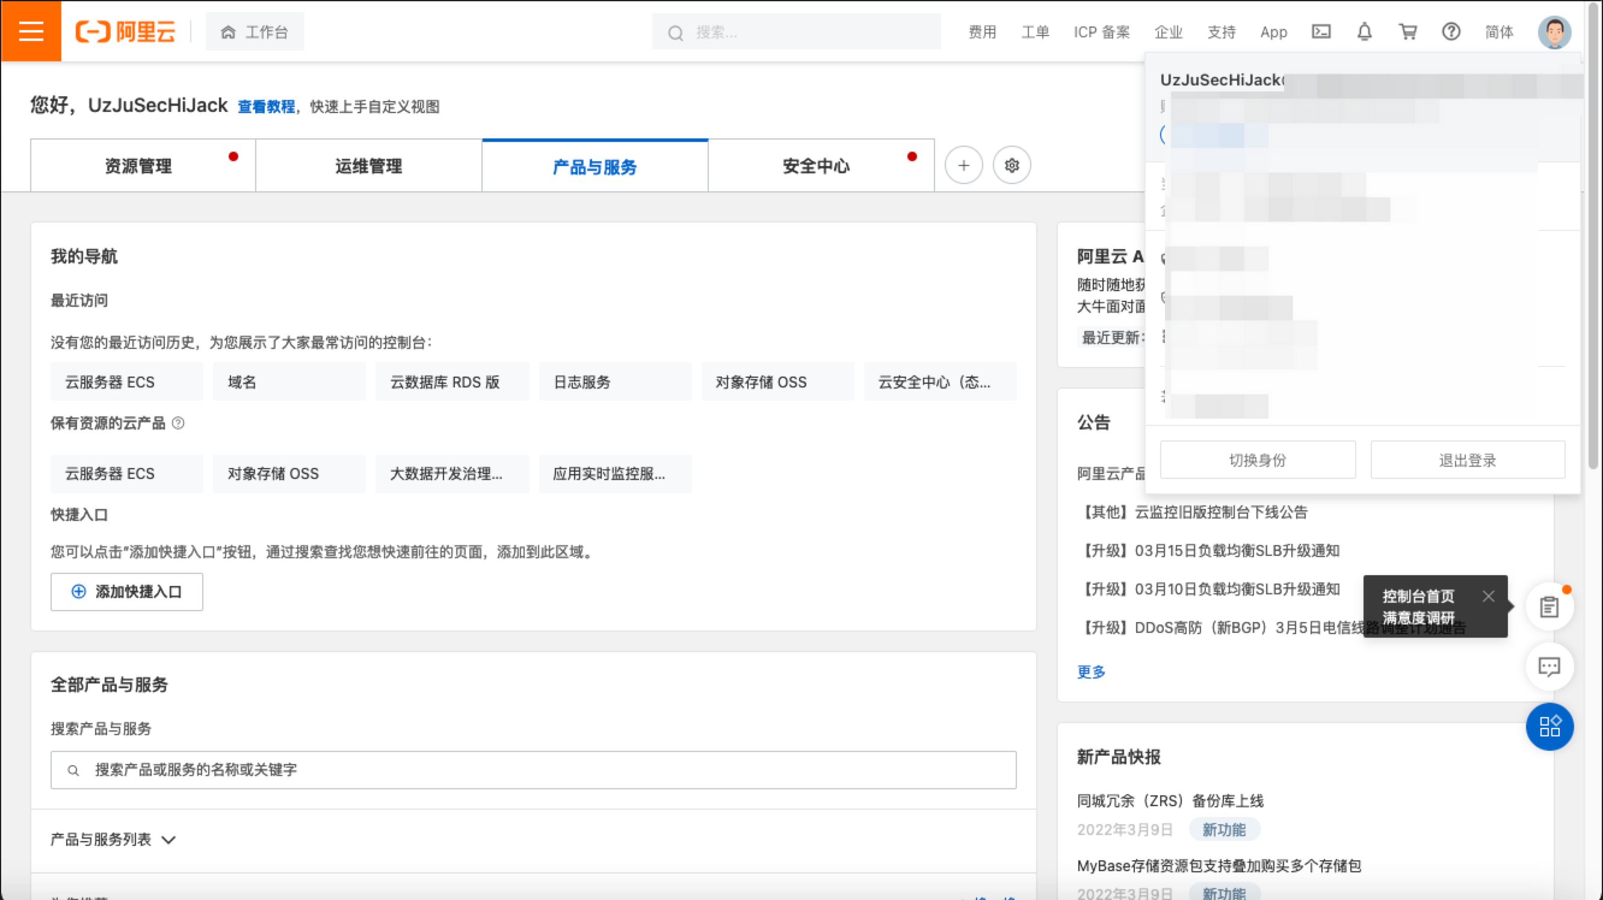Open the 支持 menu
Viewport: 1603px width, 900px height.
point(1221,32)
